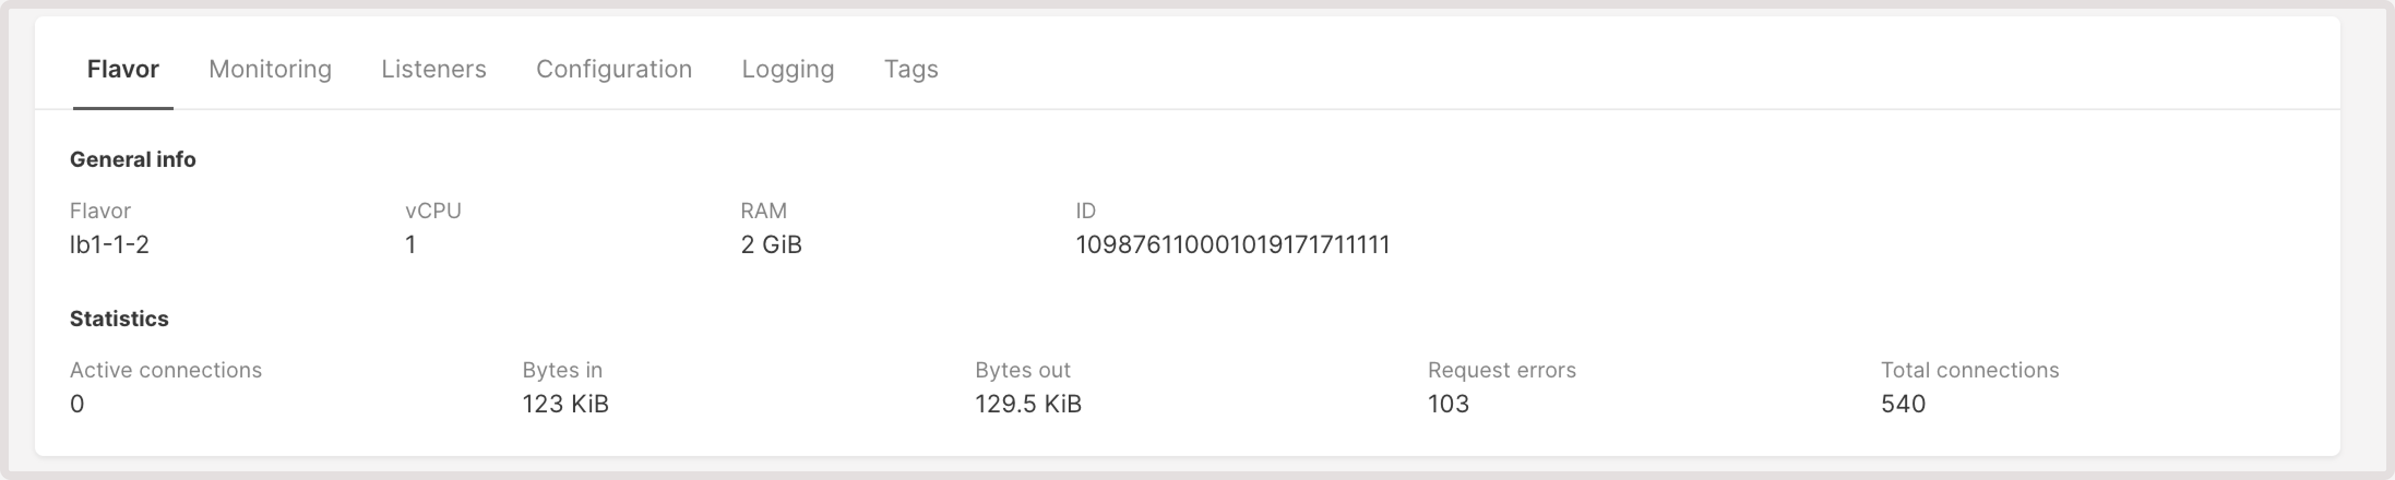Image resolution: width=2395 pixels, height=480 pixels.
Task: Open the Listeners tab
Action: tap(433, 69)
